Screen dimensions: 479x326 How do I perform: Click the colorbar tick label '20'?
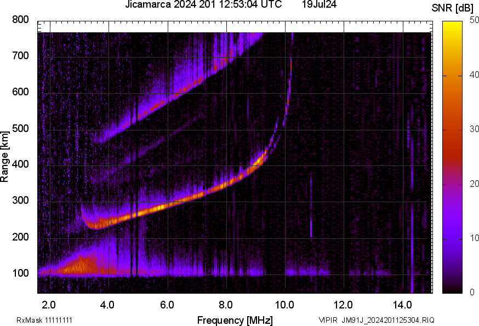click(474, 184)
